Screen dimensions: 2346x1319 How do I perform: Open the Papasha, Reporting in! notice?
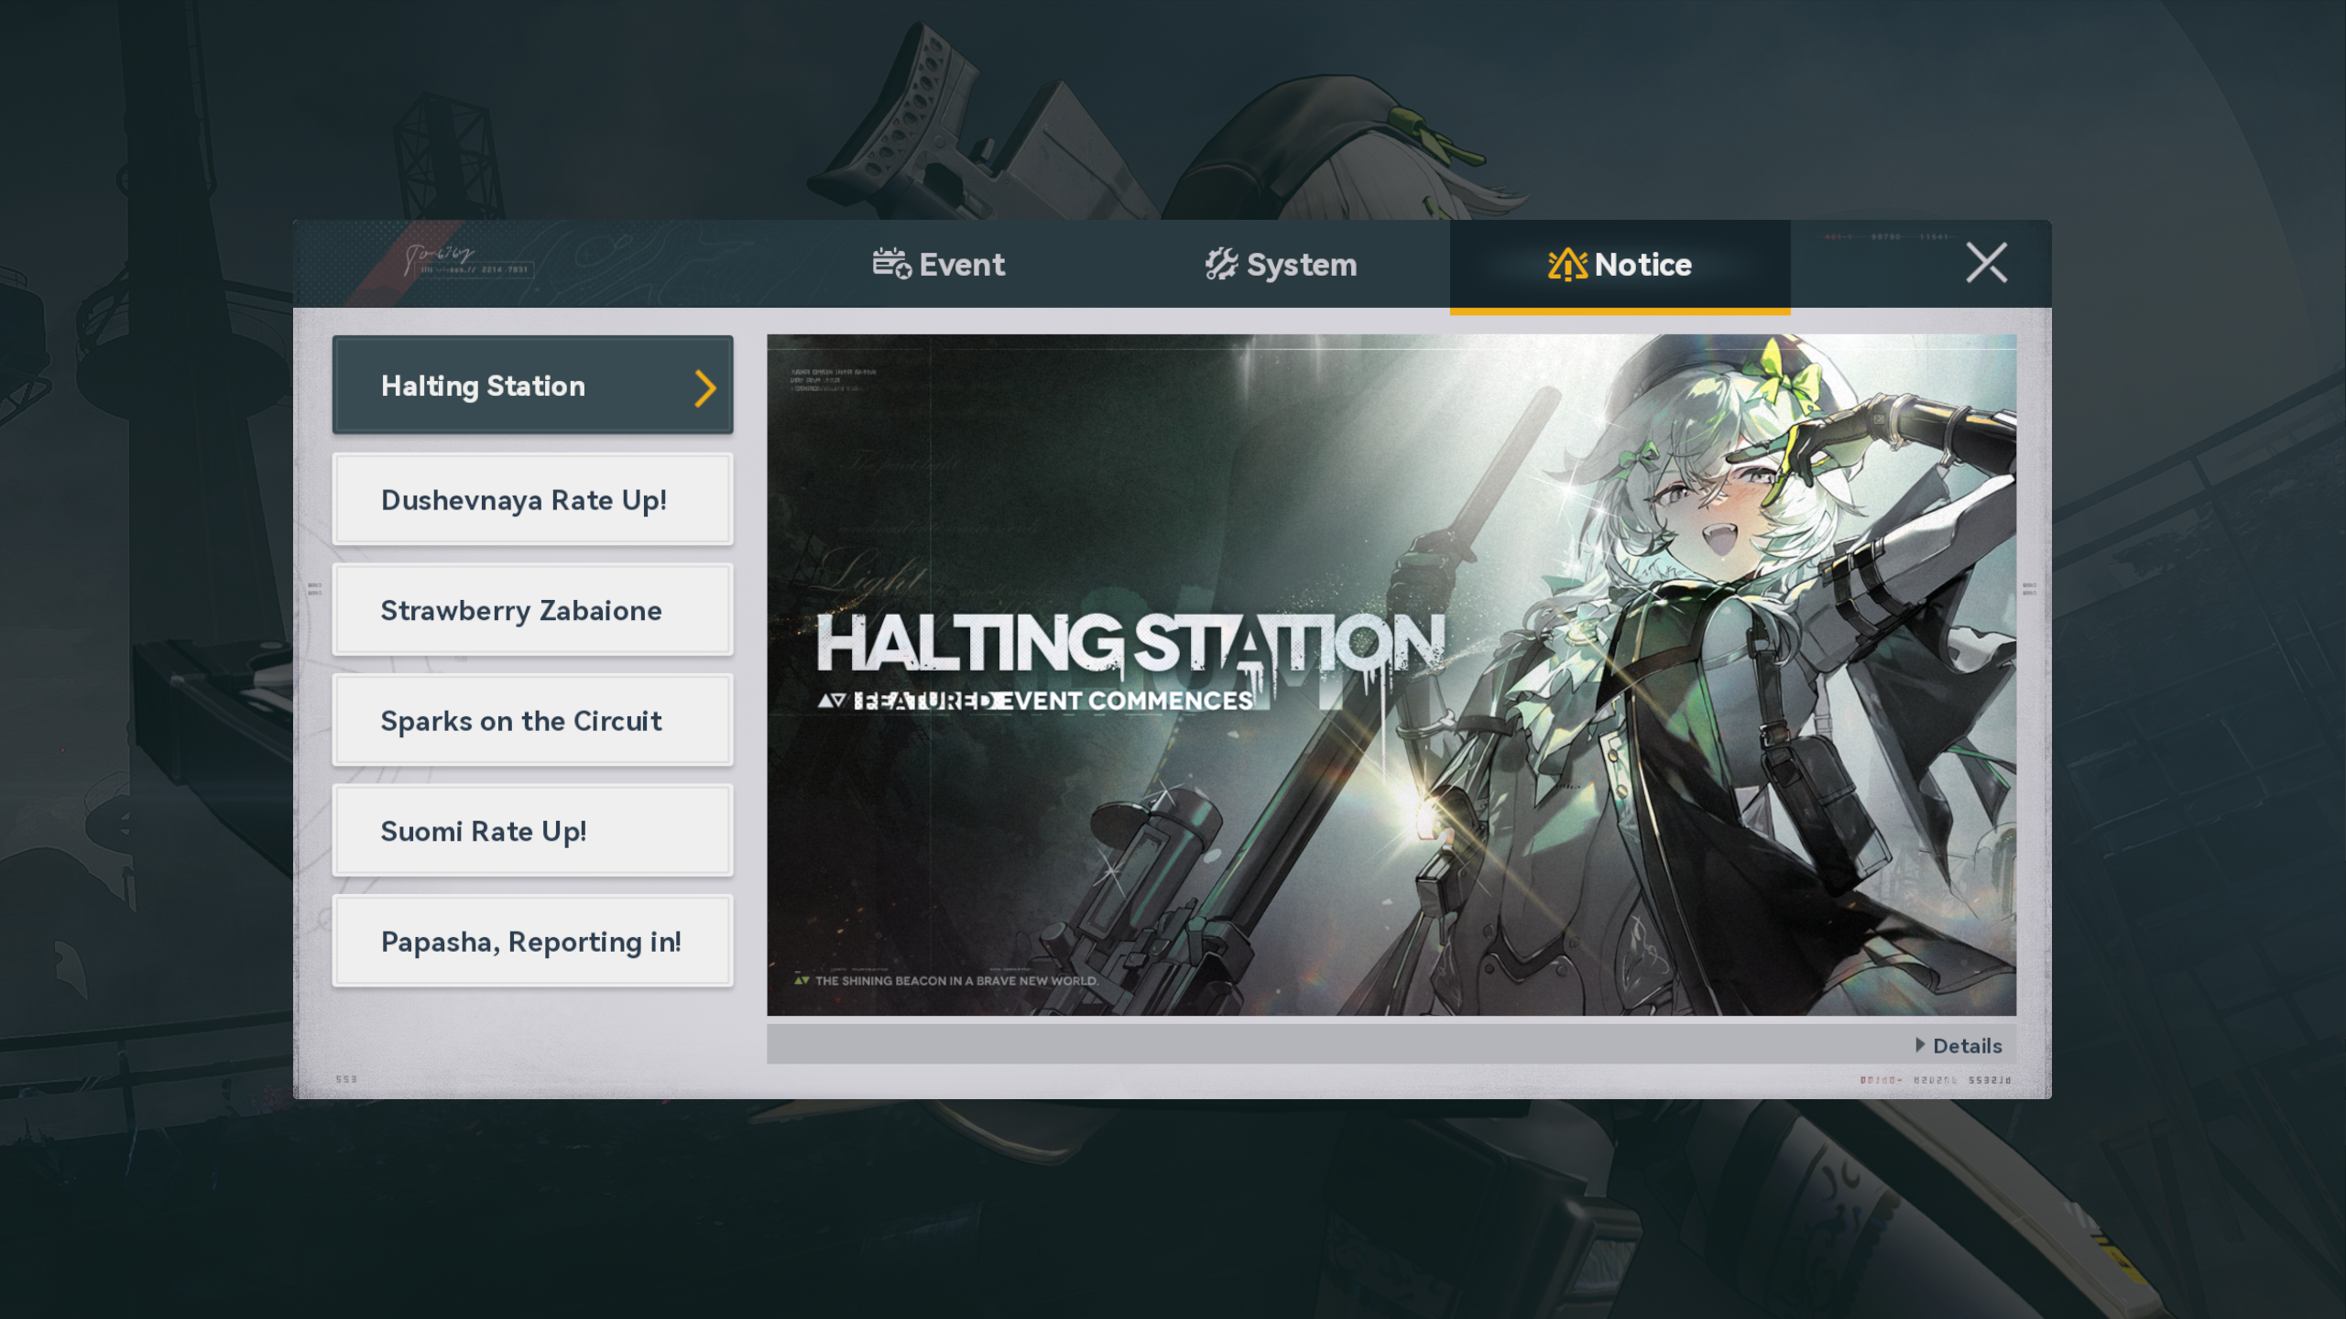click(x=532, y=941)
